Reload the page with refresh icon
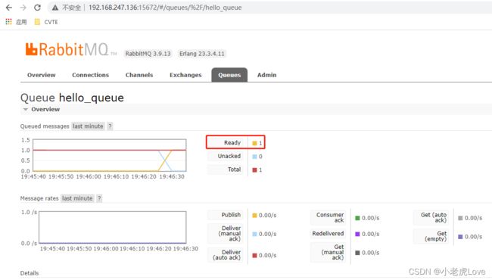492x280 pixels. click(37, 8)
